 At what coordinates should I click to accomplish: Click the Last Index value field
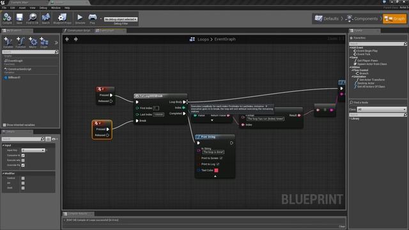158,114
